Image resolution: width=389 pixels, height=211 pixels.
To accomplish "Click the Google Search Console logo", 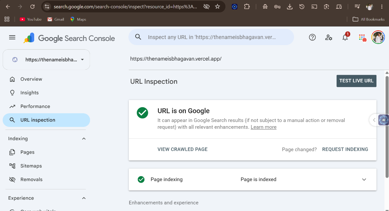I will pos(69,38).
